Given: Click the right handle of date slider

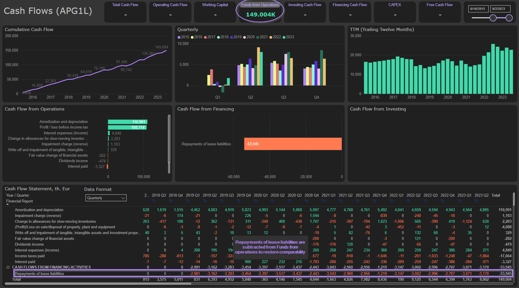Looking at the screenshot, I should [509, 18].
